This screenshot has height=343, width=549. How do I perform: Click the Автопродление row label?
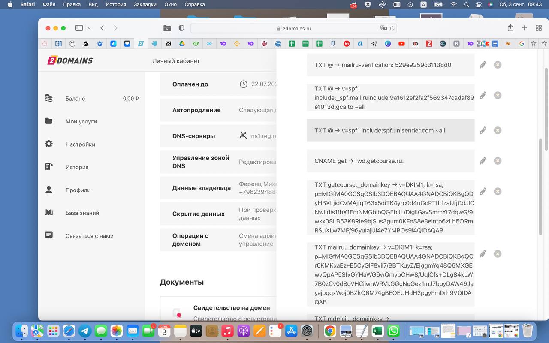tap(196, 110)
